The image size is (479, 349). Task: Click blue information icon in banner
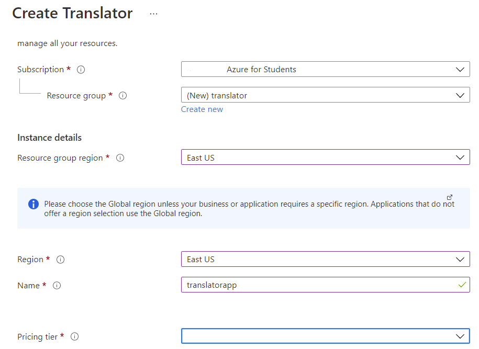34,204
